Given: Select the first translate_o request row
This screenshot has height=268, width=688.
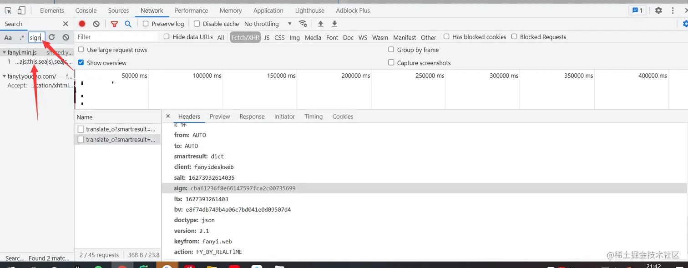Looking at the screenshot, I should pos(117,129).
